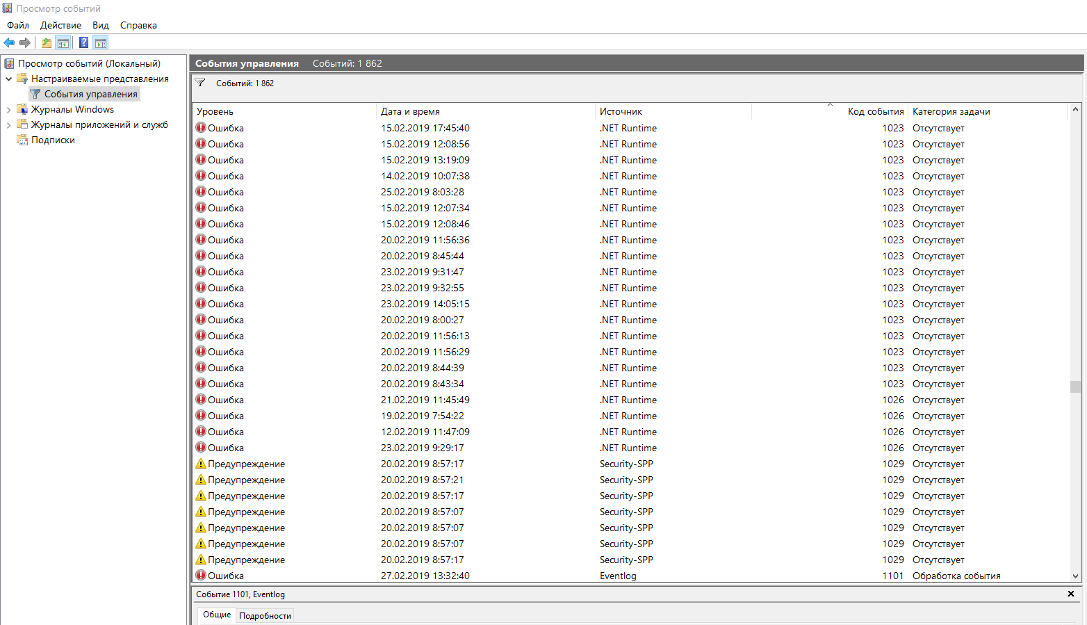Click the error icon at 25.02.2019 8:03:28
Viewport: 1087px width, 625px height.
point(201,191)
